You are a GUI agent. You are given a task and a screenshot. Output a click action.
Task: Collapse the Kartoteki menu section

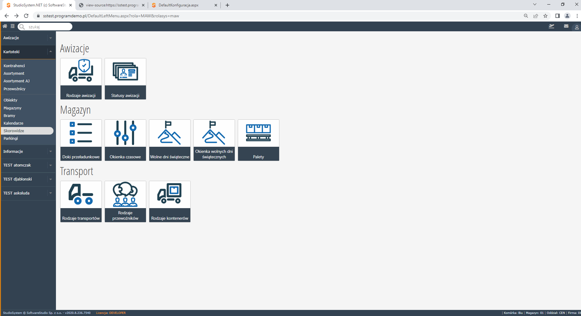click(28, 52)
